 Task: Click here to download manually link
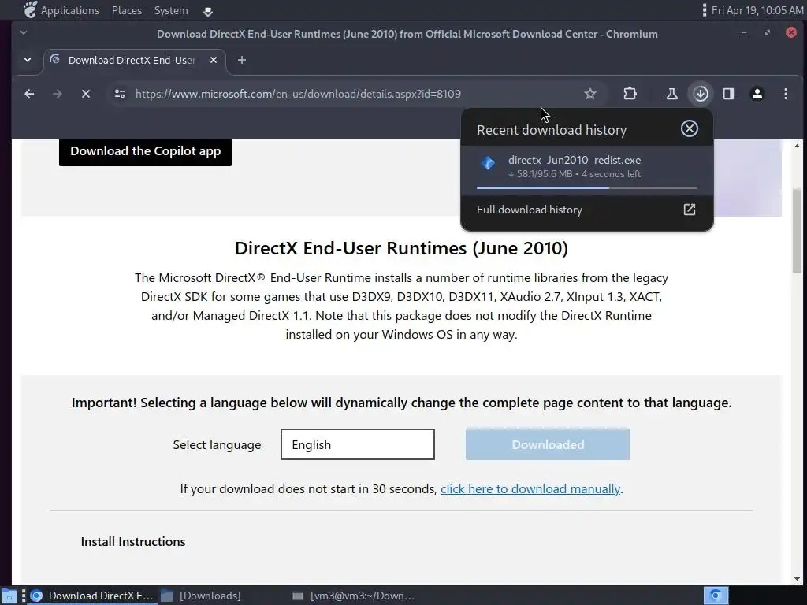tap(530, 488)
